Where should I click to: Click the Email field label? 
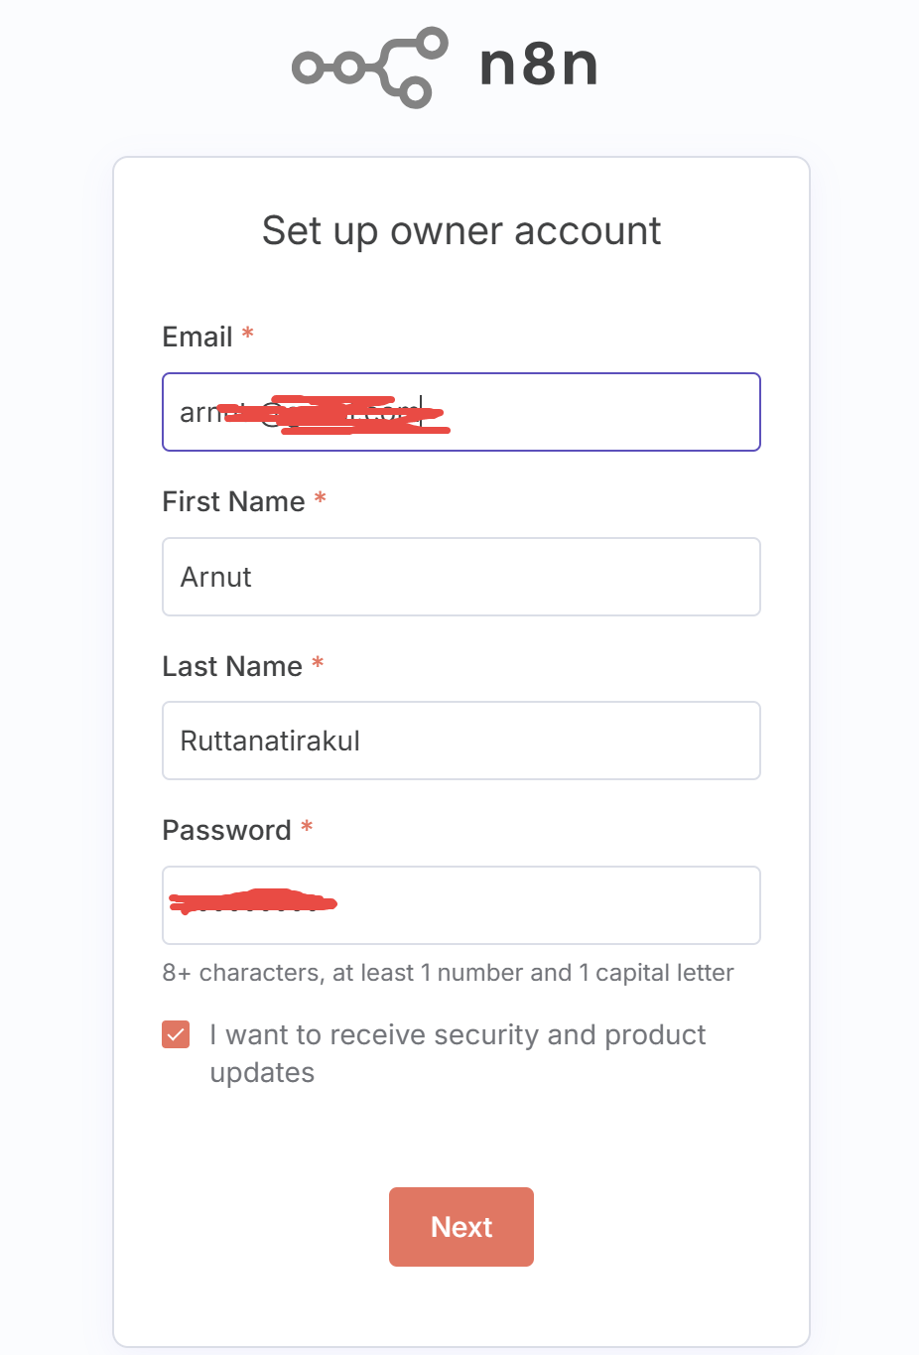(x=197, y=338)
